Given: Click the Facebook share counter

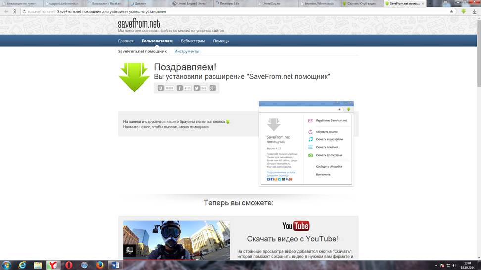Looking at the screenshot, I should [188, 88].
